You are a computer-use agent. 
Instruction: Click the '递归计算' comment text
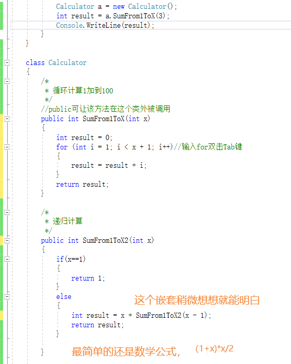point(68,221)
